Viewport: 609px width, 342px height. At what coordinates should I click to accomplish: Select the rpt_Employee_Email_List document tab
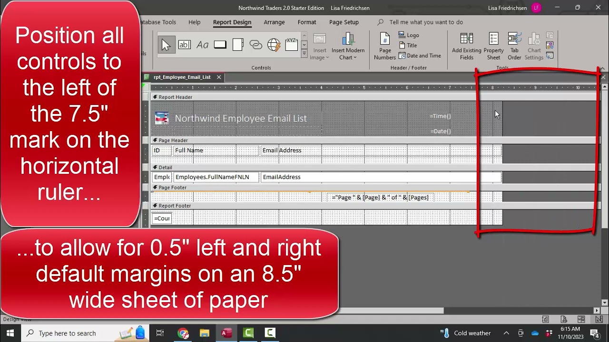click(182, 77)
